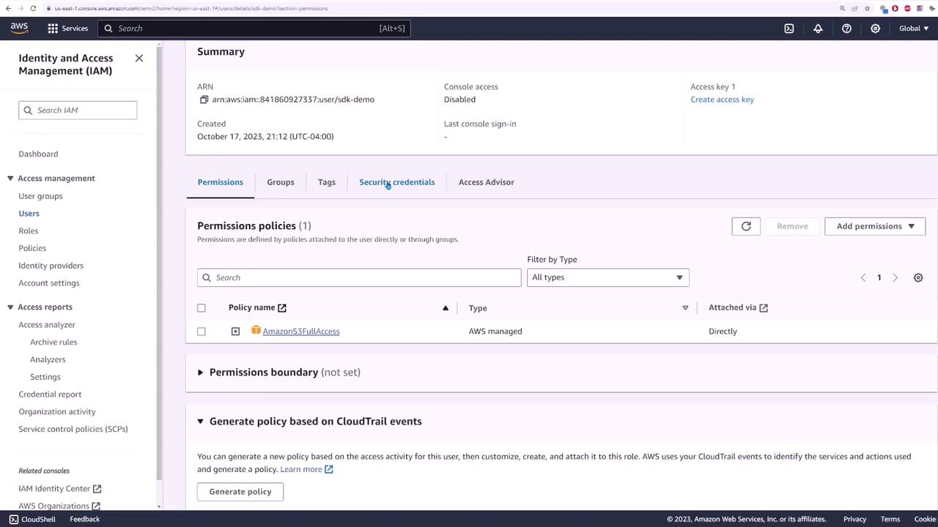938x527 pixels.
Task: Click the Create access key link
Action: pyautogui.click(x=722, y=100)
